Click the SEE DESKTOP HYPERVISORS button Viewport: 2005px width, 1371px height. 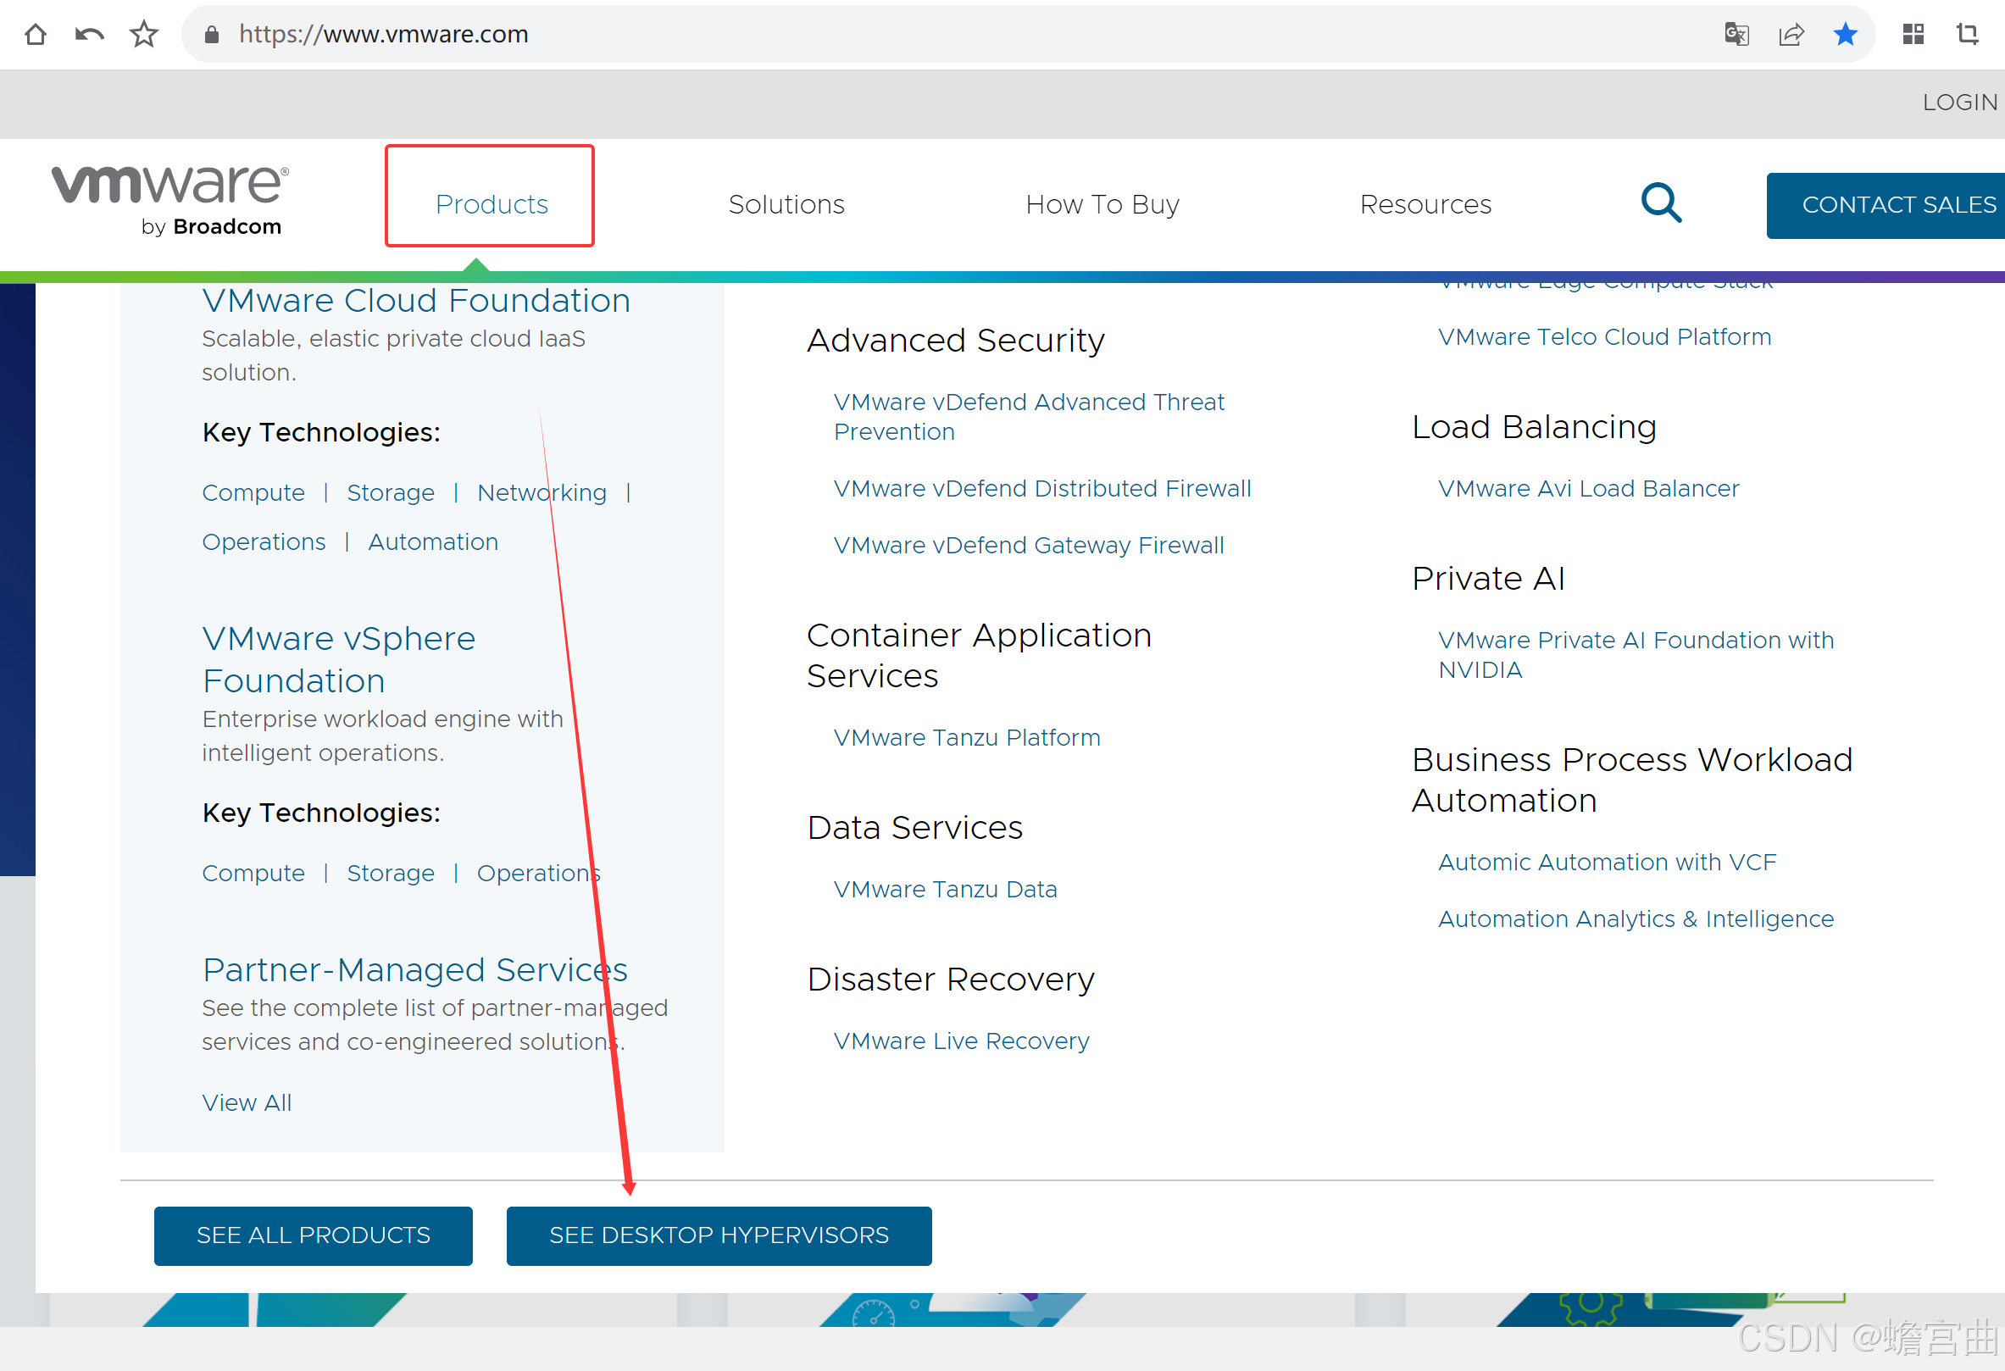coord(719,1235)
